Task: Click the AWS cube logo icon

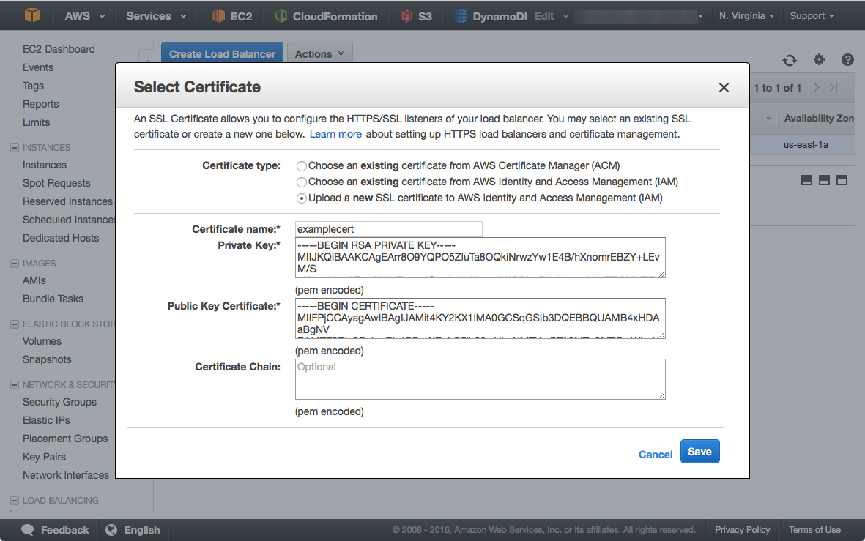Action: [x=32, y=15]
